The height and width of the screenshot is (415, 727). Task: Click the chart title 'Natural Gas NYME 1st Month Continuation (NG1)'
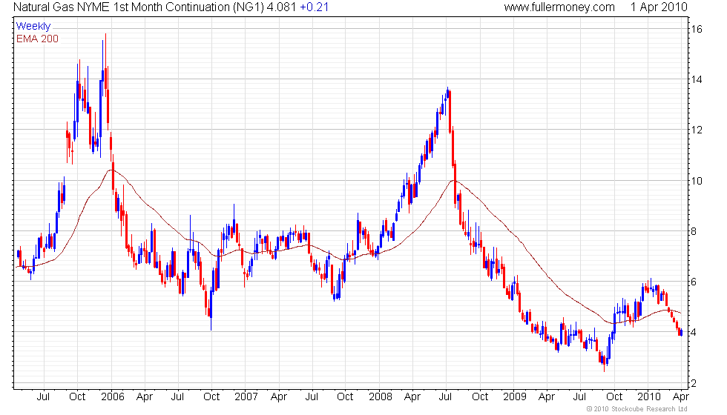[138, 7]
